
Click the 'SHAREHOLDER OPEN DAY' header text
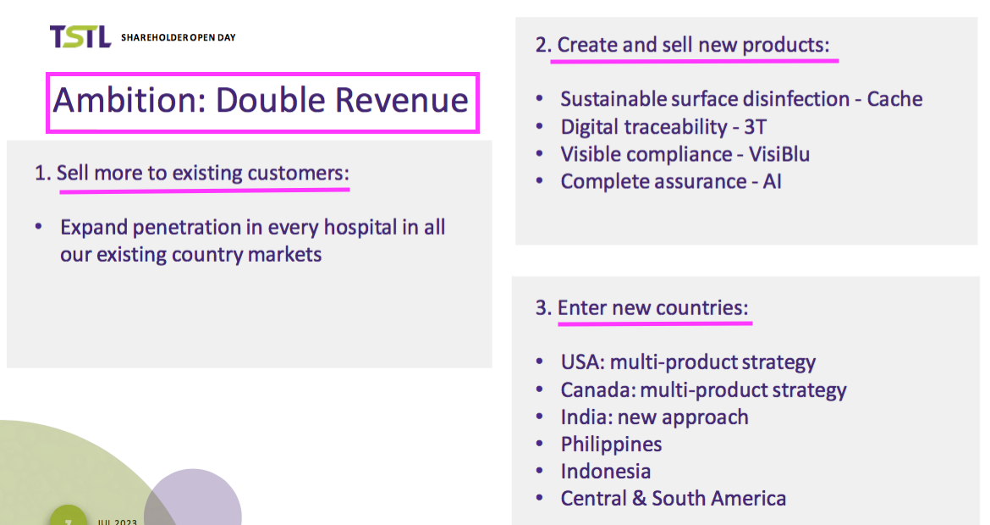click(x=178, y=37)
